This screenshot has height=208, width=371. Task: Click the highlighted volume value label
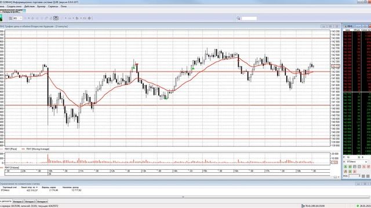click(x=334, y=162)
